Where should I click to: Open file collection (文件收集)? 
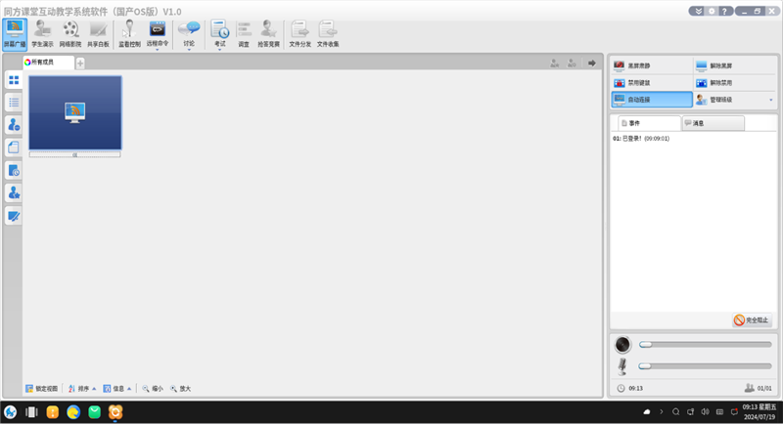pos(328,33)
